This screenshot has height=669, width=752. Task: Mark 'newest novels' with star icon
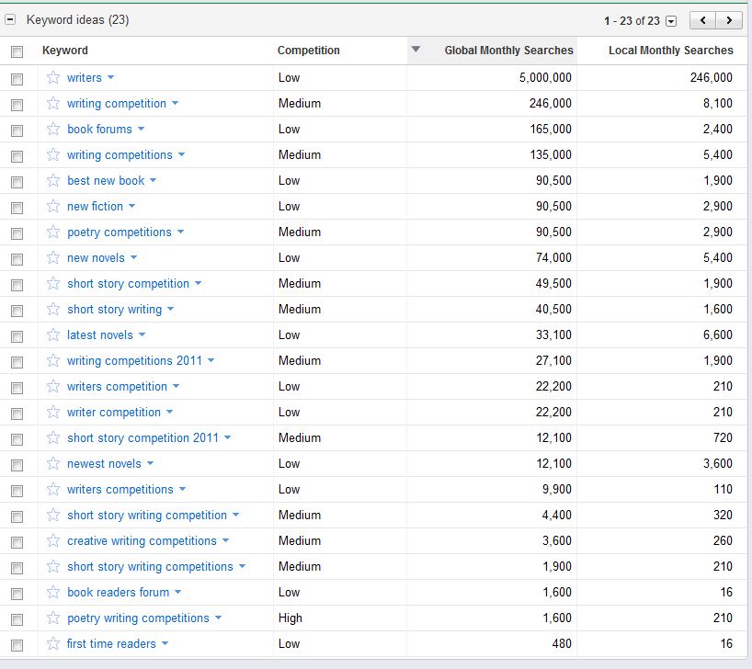point(53,464)
